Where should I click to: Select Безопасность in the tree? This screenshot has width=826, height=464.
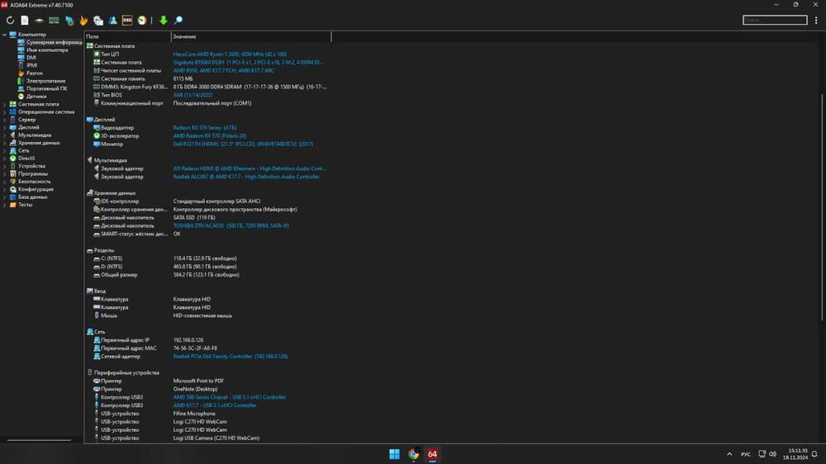coord(34,182)
